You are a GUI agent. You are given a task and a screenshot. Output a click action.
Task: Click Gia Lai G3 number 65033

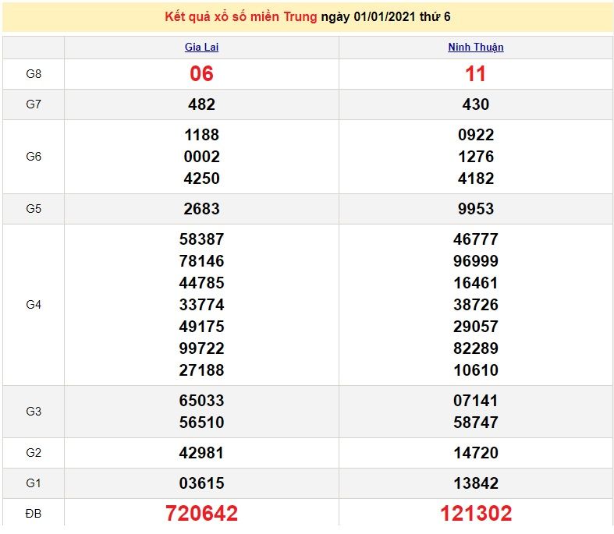[x=201, y=401]
